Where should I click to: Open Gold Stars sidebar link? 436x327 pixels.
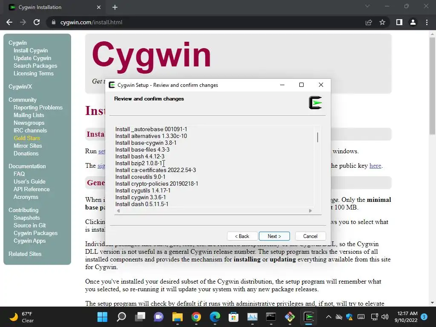click(x=27, y=138)
